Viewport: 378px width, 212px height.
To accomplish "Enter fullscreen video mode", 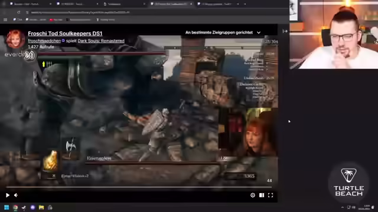I will point(271,195).
